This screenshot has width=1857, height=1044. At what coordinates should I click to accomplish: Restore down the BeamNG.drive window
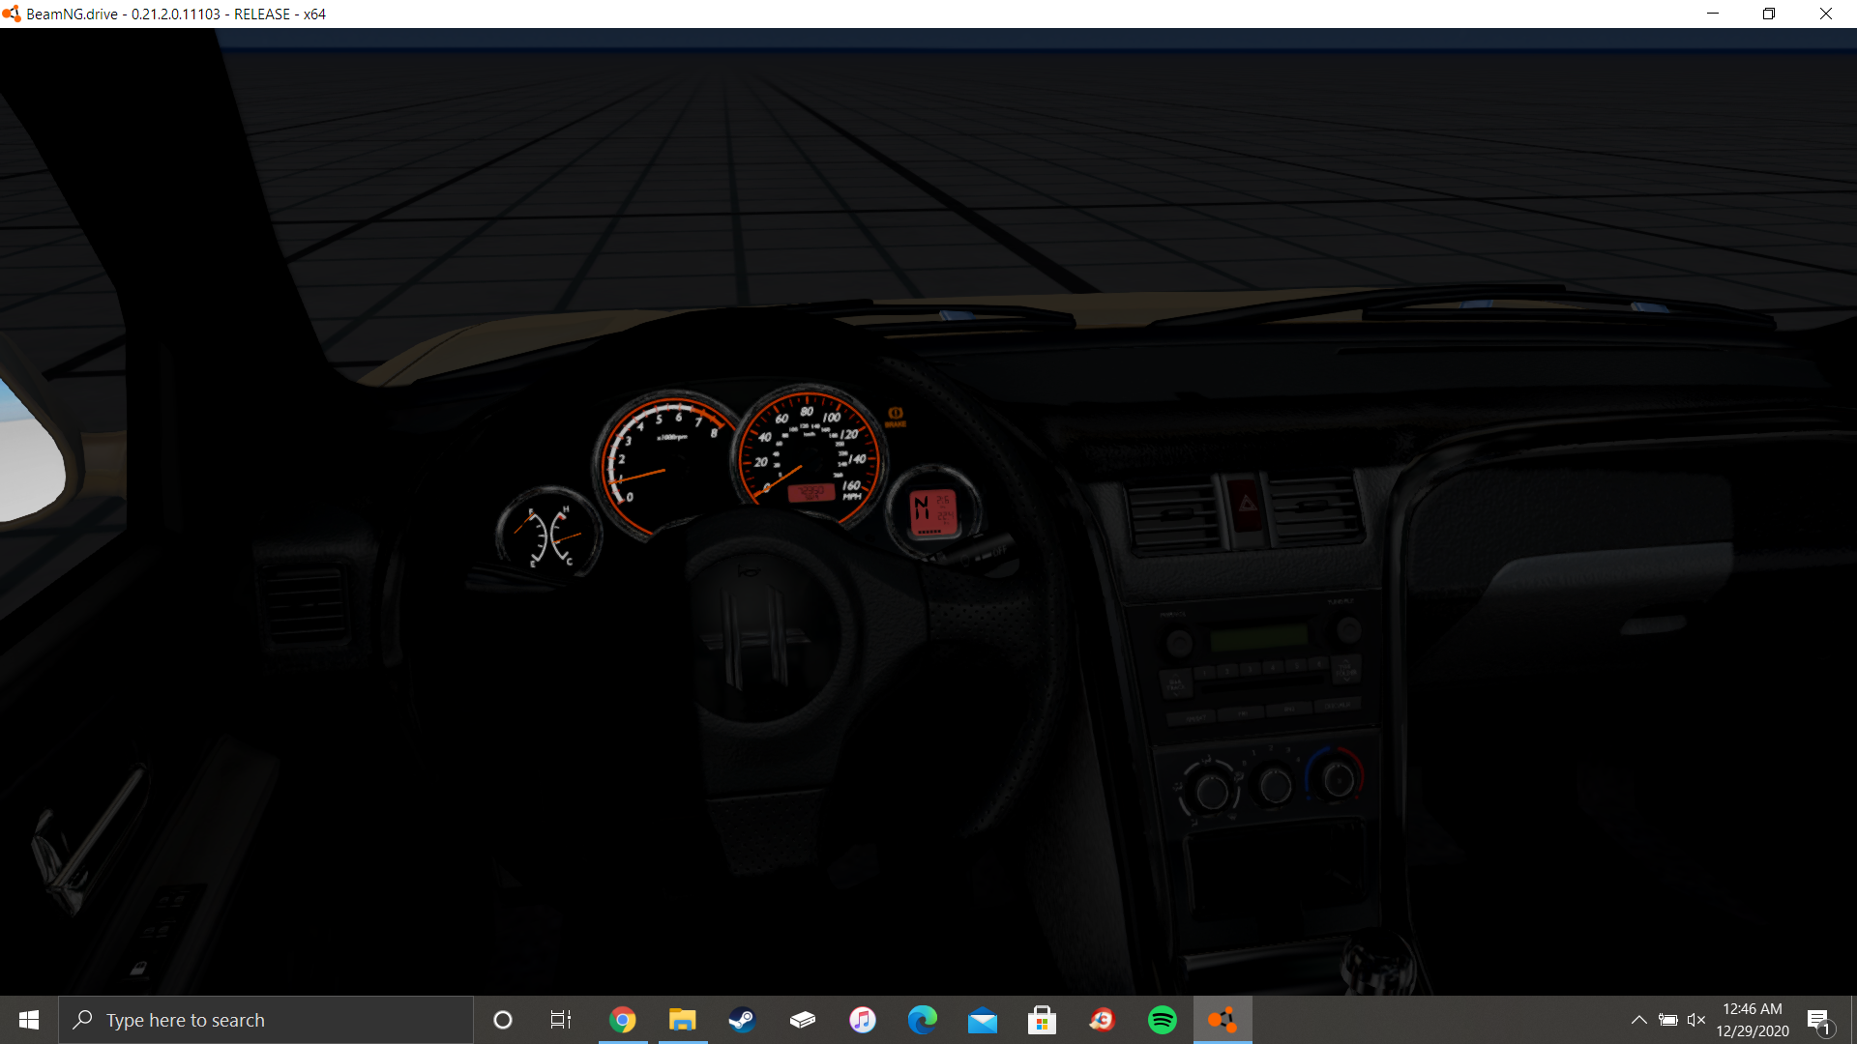click(x=1769, y=14)
